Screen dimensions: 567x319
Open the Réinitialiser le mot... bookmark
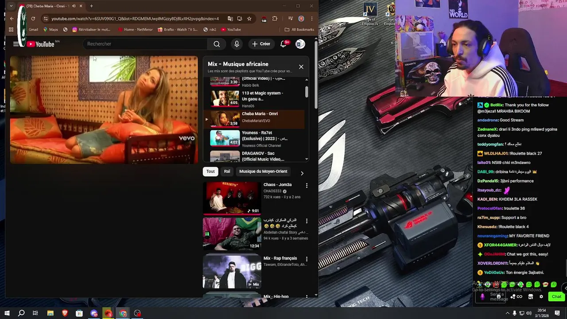pos(91,30)
